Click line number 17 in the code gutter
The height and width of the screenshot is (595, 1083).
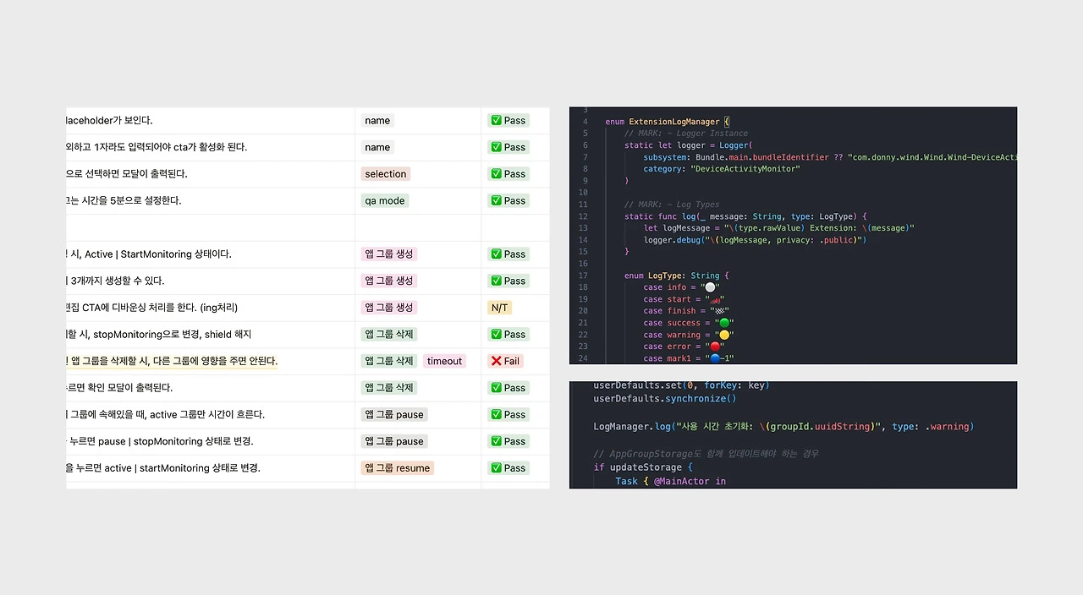[x=583, y=276]
